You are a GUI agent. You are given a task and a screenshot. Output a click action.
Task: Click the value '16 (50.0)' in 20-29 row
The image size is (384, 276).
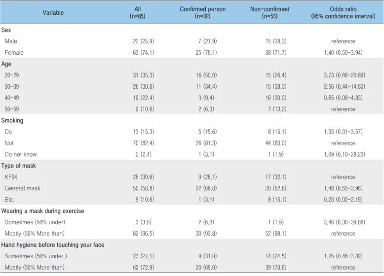pyautogui.click(x=206, y=75)
